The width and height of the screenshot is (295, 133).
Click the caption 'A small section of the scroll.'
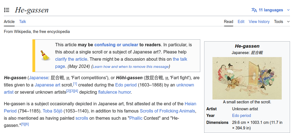click(x=247, y=102)
